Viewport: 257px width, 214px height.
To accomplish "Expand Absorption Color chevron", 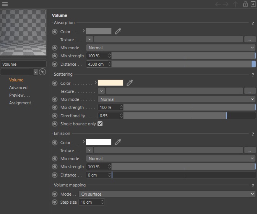I will (84, 31).
